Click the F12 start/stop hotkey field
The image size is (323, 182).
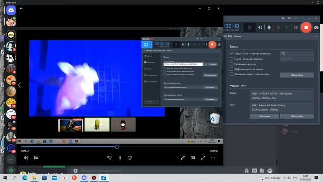point(297,53)
